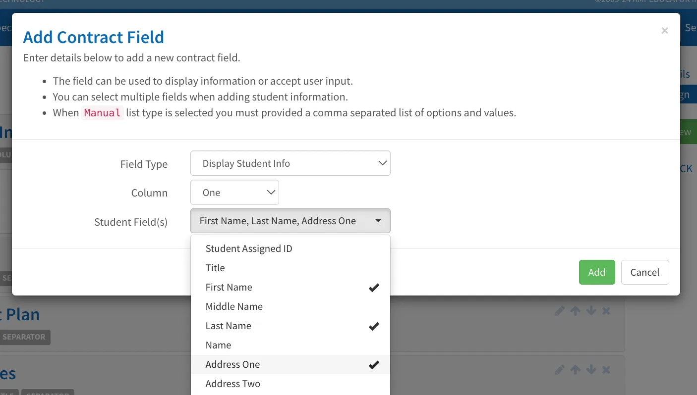Uncheck the First Name option
Viewport: 697px width, 395px height.
[290, 287]
